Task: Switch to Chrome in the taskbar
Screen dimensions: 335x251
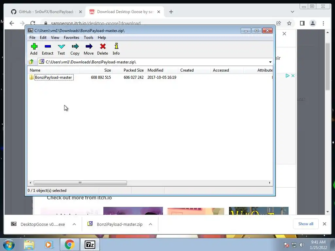Action: point(69,245)
